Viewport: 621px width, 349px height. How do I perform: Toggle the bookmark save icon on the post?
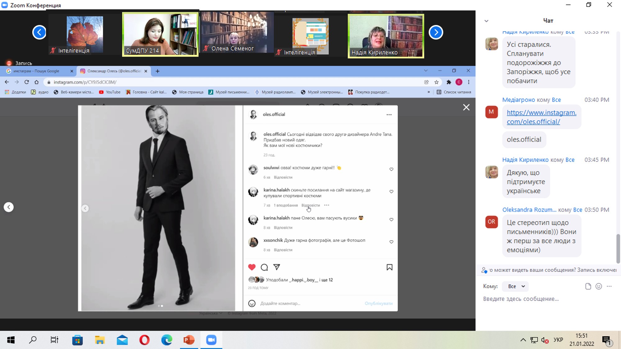[389, 267]
